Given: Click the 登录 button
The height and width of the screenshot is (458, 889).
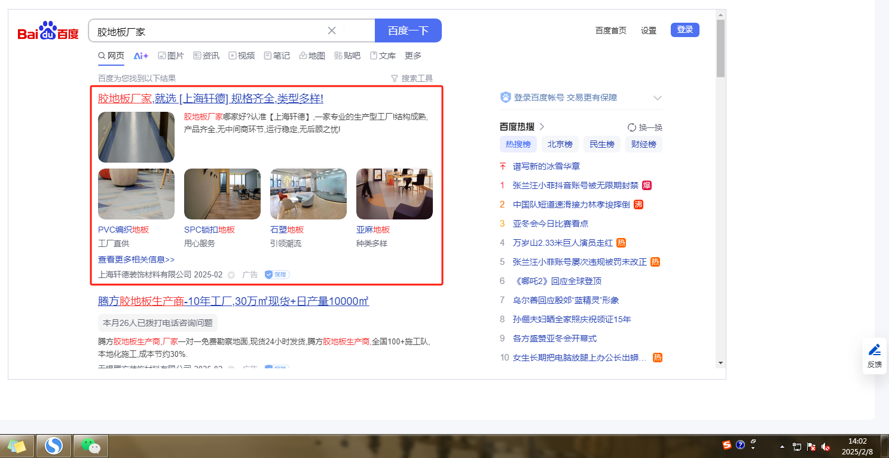Looking at the screenshot, I should [x=685, y=30].
